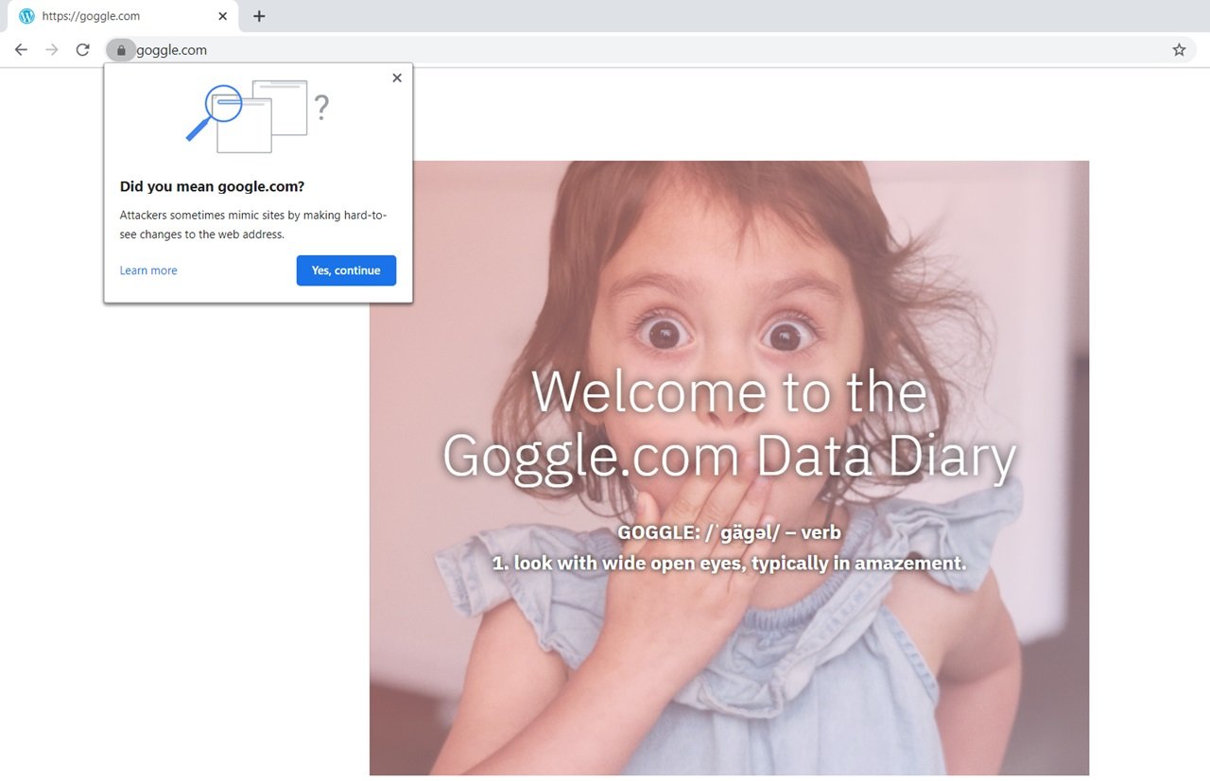The width and height of the screenshot is (1210, 781).
Task: Click the 'Did you mean google.com?' heading
Action: pyautogui.click(x=212, y=186)
